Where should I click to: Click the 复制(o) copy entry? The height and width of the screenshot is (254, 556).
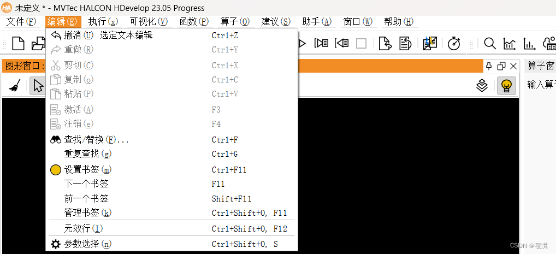172,80
